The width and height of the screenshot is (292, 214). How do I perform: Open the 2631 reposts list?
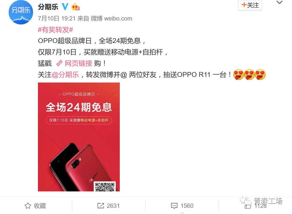113,206
